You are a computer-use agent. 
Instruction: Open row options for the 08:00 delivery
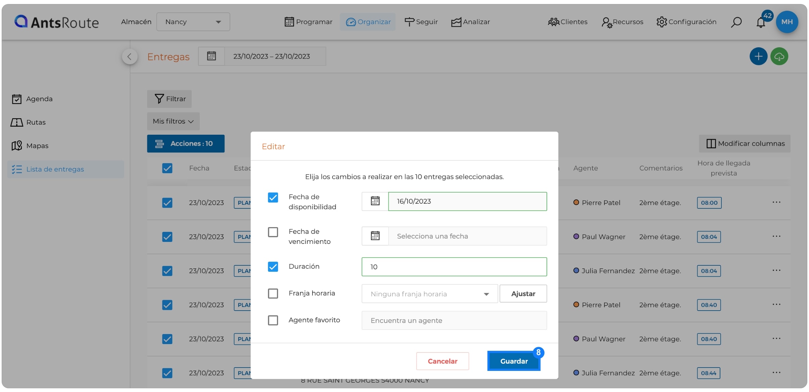click(x=776, y=202)
